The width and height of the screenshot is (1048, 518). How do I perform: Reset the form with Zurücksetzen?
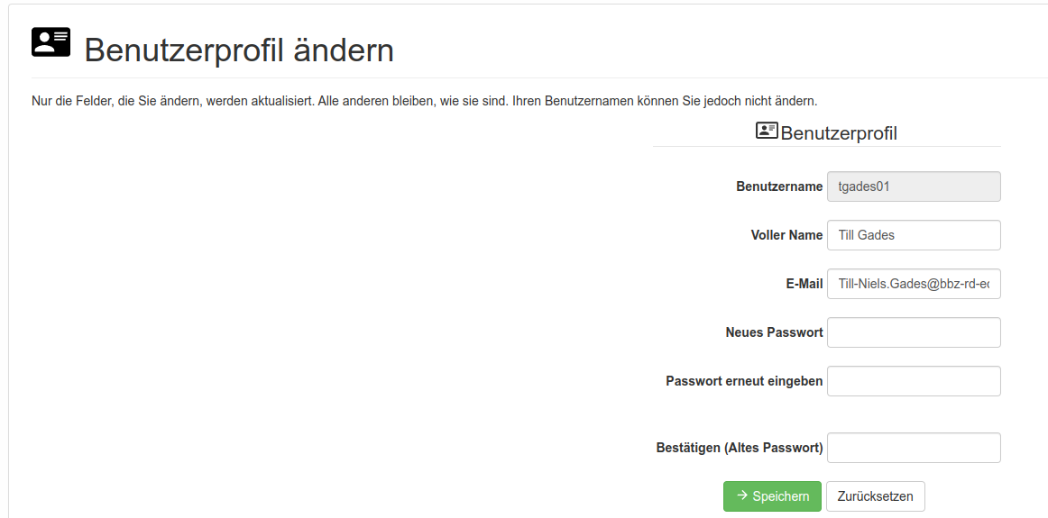pos(875,496)
